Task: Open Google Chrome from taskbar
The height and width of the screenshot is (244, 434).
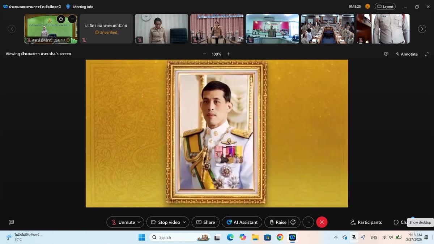Action: click(280, 237)
